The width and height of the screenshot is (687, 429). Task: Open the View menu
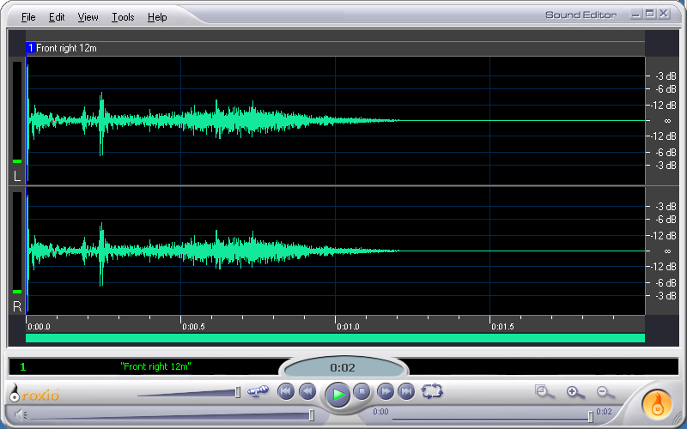pyautogui.click(x=88, y=17)
